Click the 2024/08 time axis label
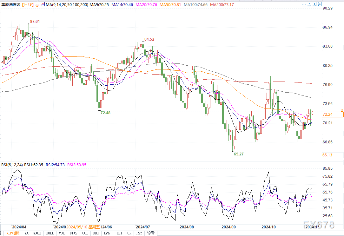This screenshot has height=236, width=344. tap(187, 227)
